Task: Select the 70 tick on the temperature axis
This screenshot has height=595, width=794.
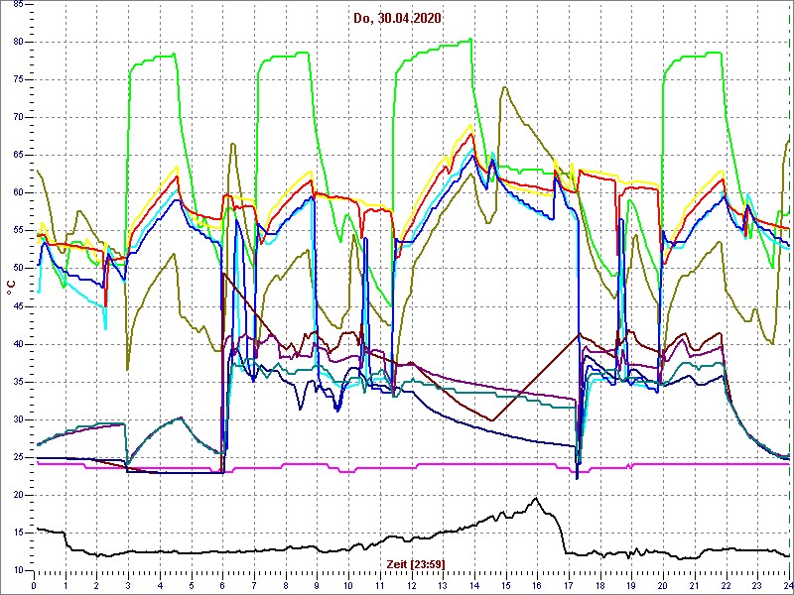Action: point(17,118)
